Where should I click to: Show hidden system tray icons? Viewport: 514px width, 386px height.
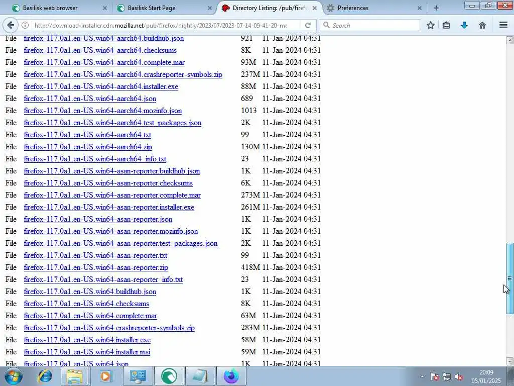pos(422,376)
